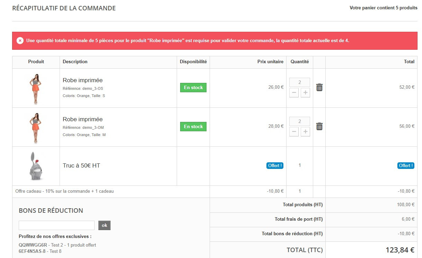Delete Robe imprimée size S from cart
422x258 pixels.
click(x=319, y=87)
